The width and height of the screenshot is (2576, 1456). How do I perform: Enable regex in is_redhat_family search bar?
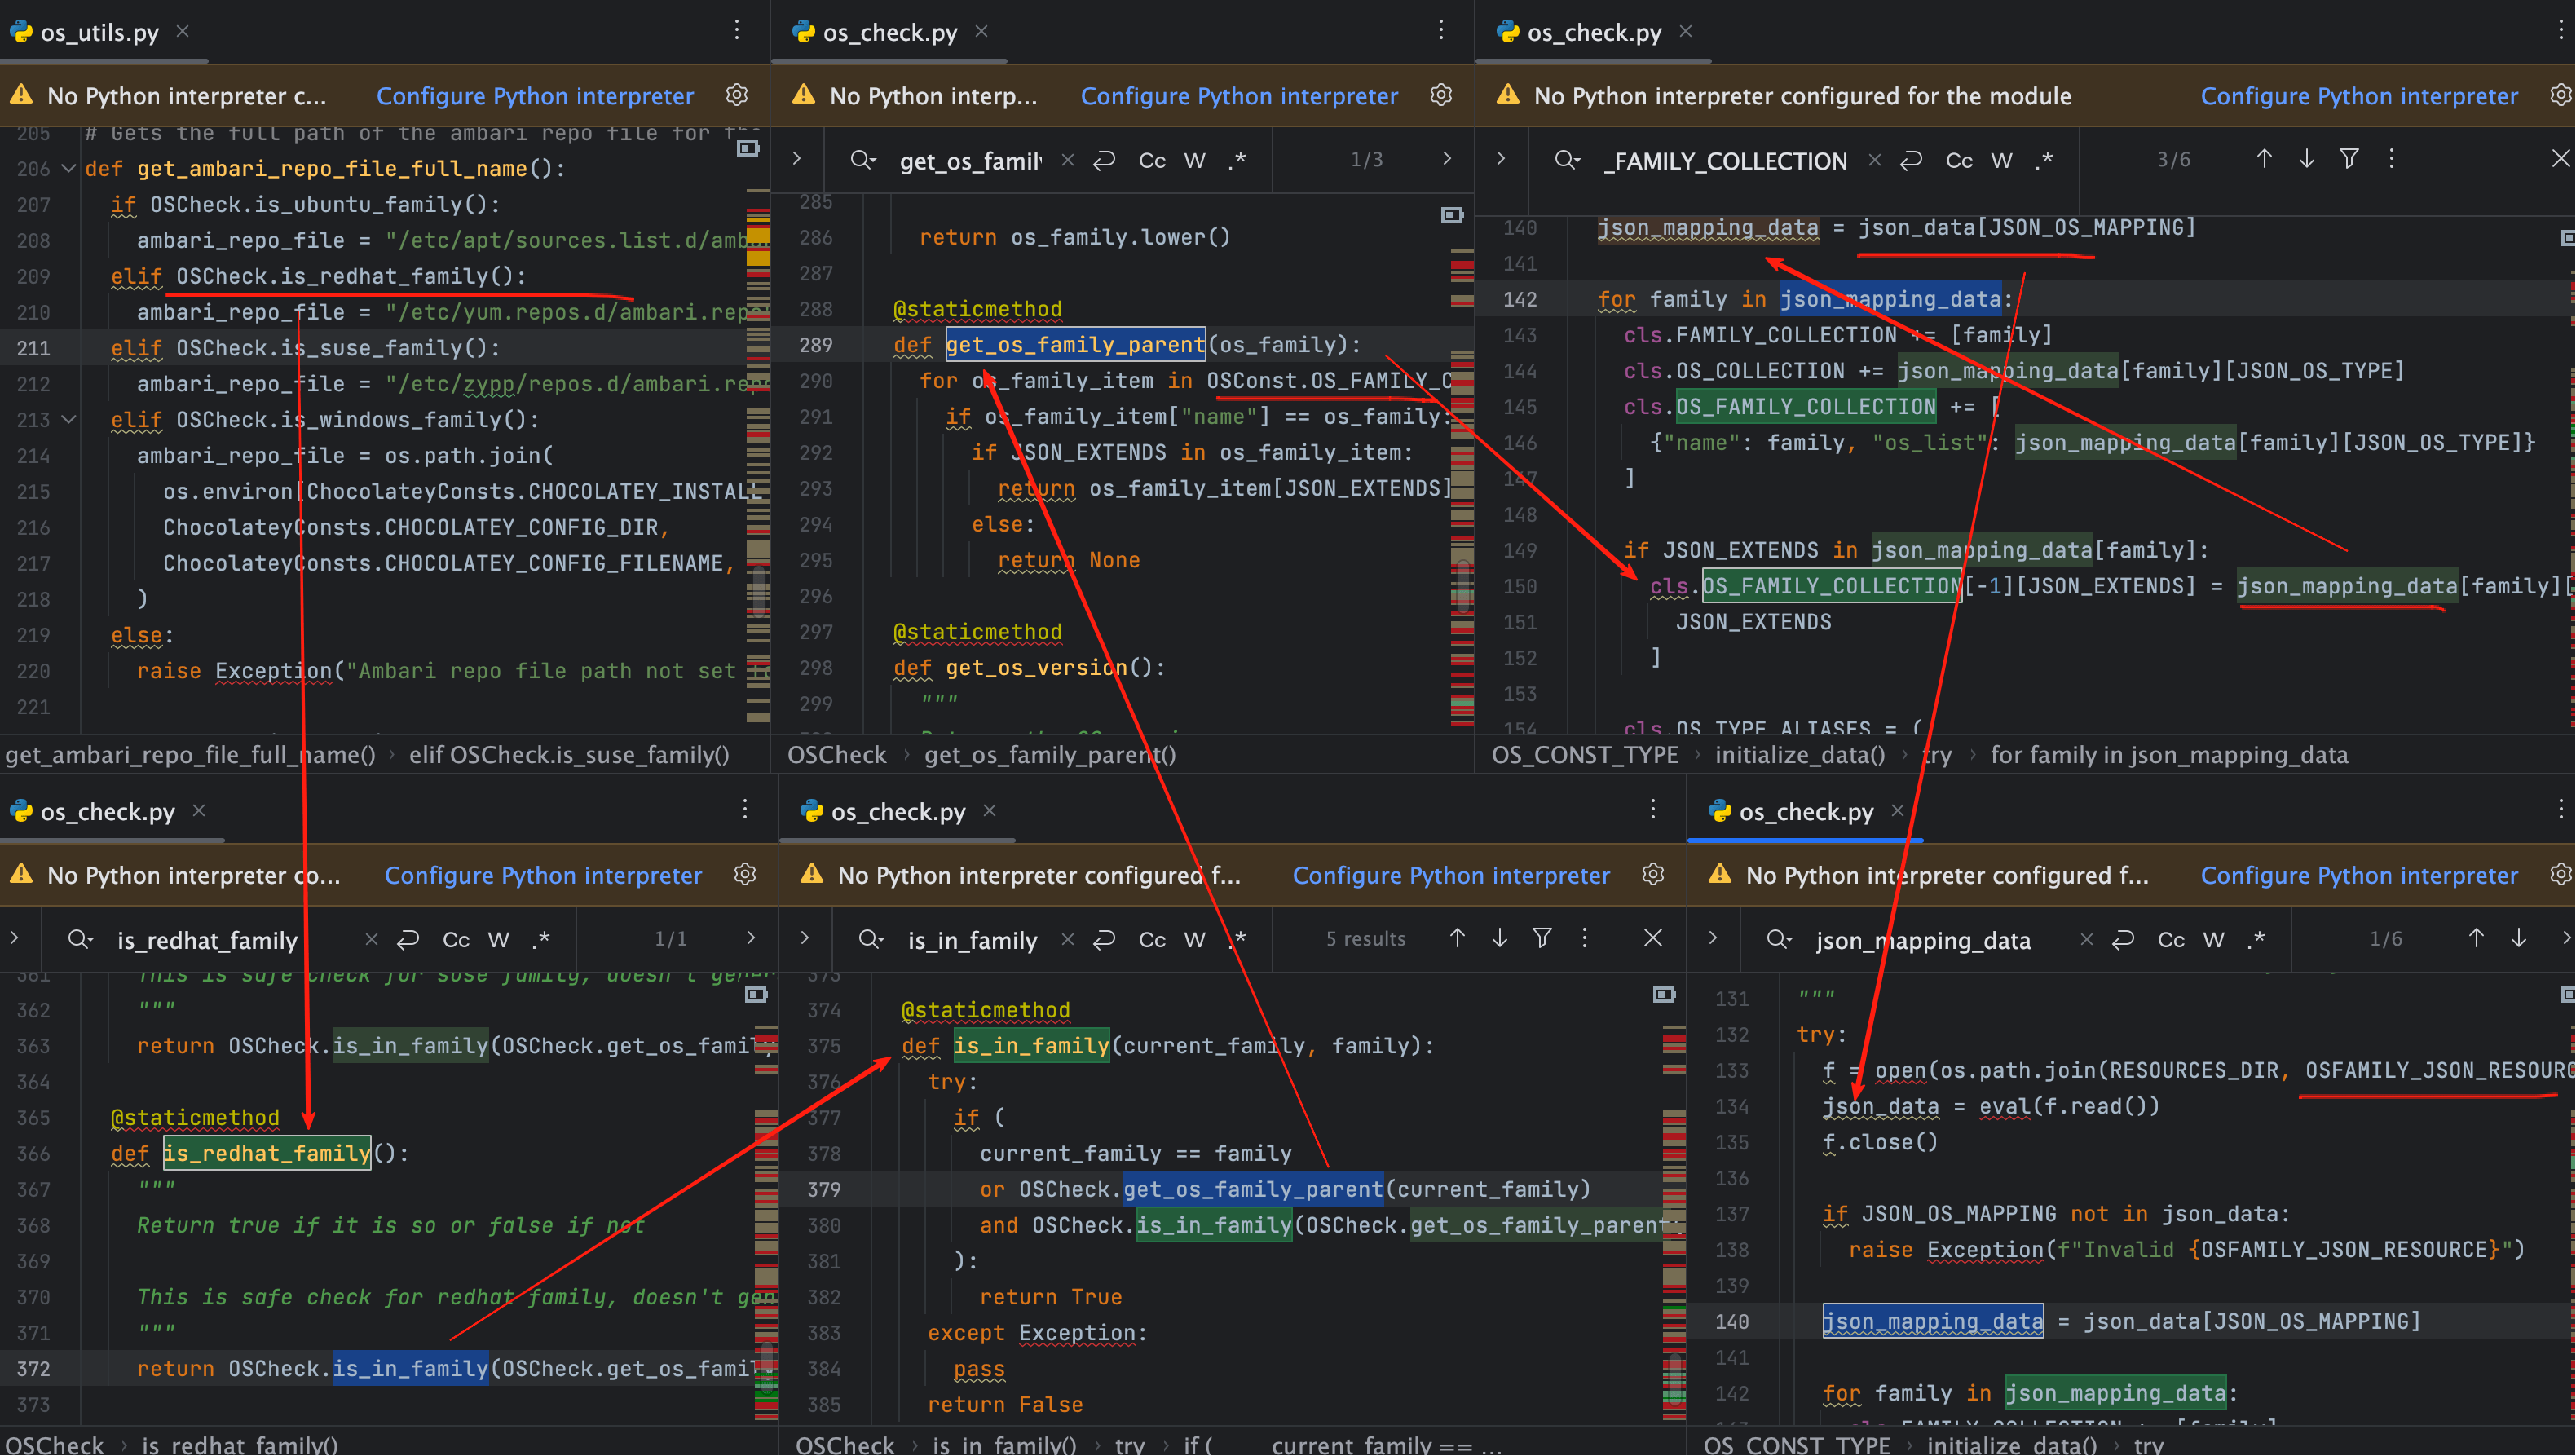[541, 939]
